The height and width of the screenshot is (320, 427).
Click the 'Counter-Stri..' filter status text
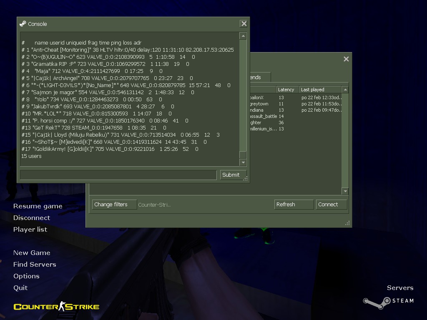[x=154, y=205]
